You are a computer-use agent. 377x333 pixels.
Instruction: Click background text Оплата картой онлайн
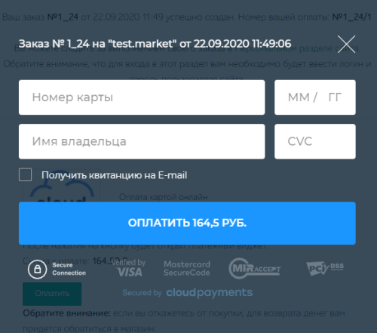pyautogui.click(x=164, y=197)
